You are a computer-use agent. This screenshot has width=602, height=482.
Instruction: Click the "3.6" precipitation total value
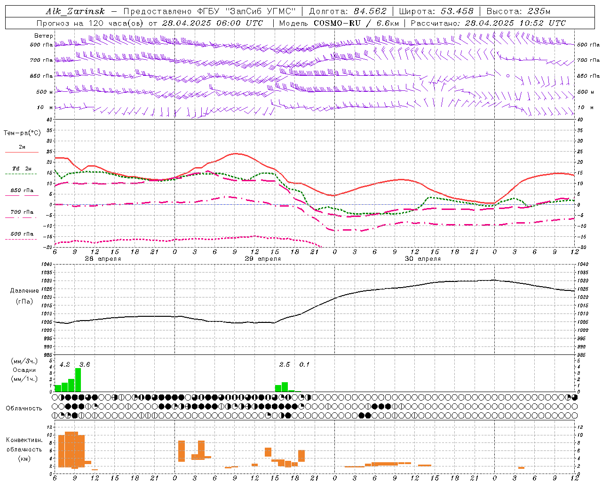tap(85, 365)
